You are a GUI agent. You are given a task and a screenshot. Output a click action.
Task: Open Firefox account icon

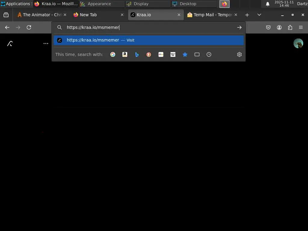(279, 27)
